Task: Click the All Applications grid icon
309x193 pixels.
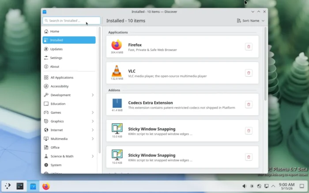Action: [x=46, y=77]
